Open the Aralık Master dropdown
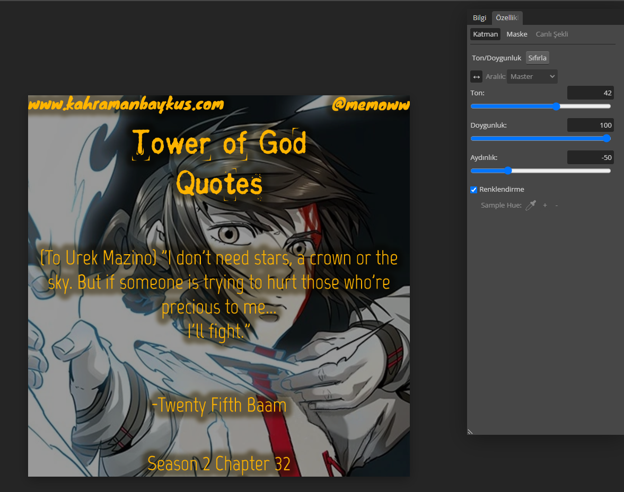The image size is (624, 492). 532,77
